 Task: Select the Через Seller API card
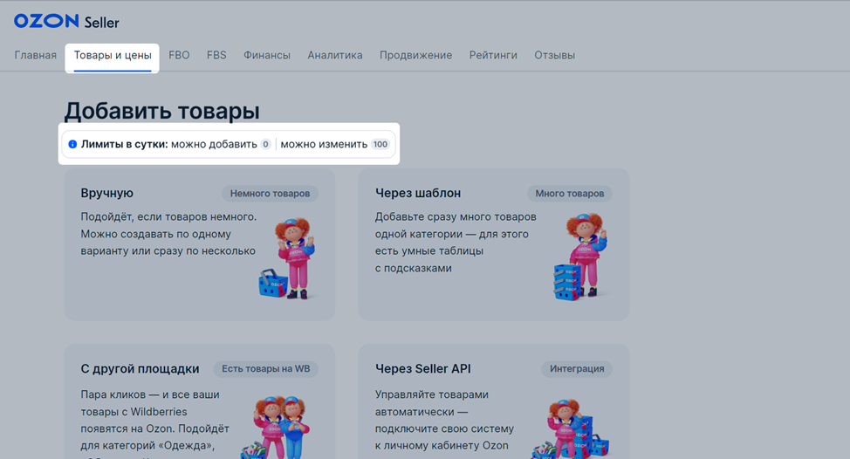[494, 401]
